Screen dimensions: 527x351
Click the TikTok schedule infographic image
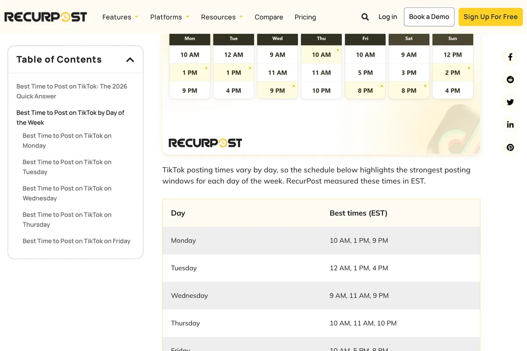[321, 94]
